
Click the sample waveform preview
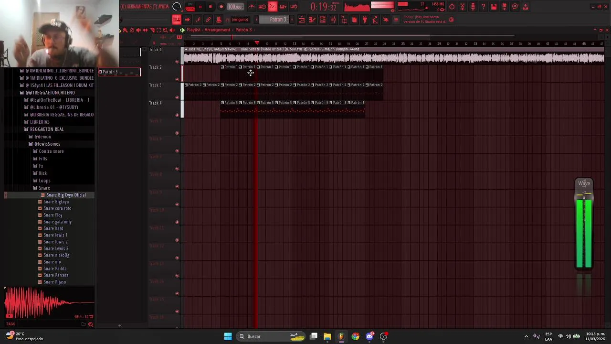click(x=49, y=302)
